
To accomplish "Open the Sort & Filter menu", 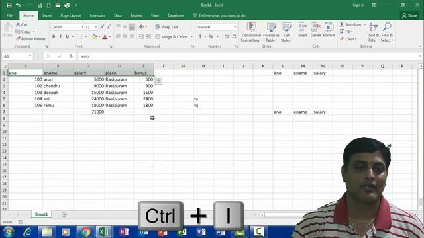I will click(x=374, y=32).
